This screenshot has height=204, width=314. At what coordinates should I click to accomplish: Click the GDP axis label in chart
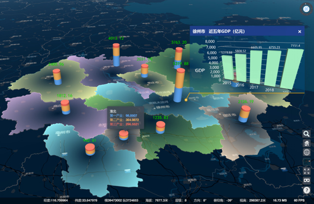(200, 71)
